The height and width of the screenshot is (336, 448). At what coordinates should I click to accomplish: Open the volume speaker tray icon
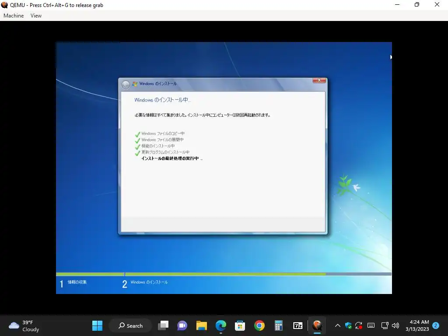pyautogui.click(x=395, y=325)
